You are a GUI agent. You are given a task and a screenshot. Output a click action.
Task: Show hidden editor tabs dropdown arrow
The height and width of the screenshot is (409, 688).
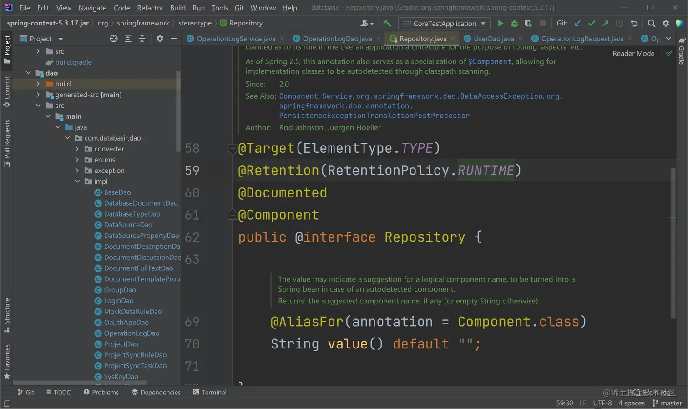668,39
